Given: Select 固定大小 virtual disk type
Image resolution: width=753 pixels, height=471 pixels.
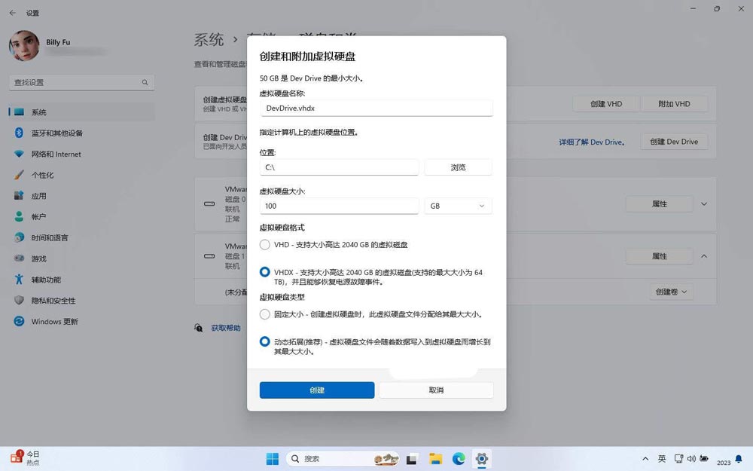Looking at the screenshot, I should 264,314.
